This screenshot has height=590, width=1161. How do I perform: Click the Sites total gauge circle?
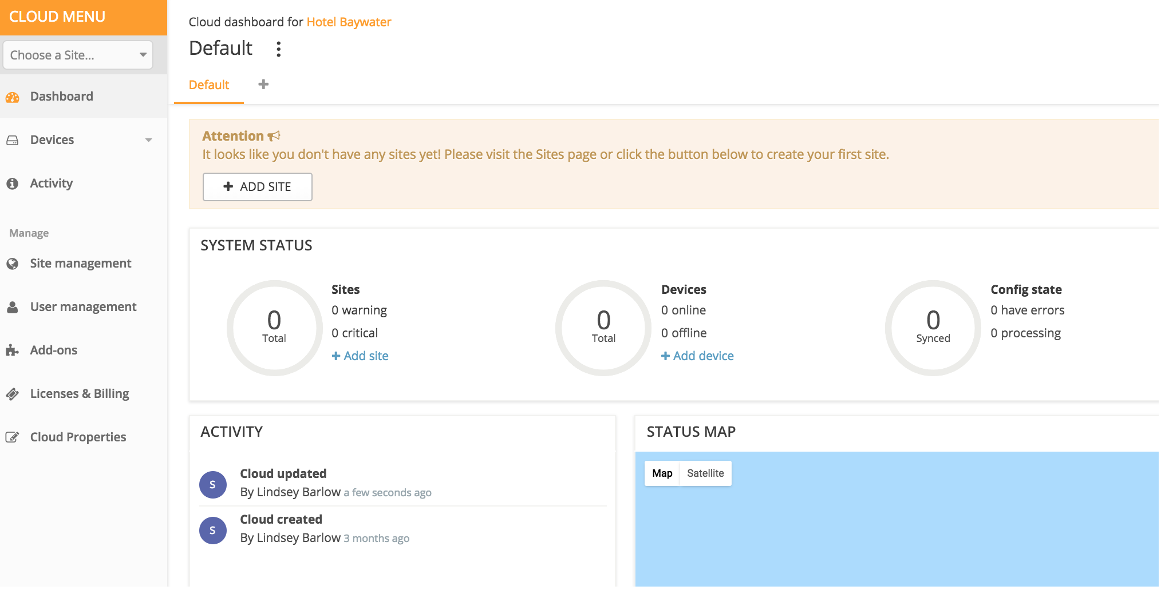(x=274, y=328)
